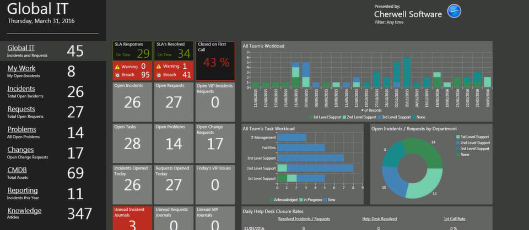Click the Acknowledged legend swatch in task chart

click(x=272, y=200)
